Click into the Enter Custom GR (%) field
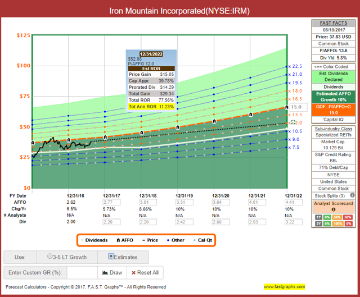 pos(82,273)
